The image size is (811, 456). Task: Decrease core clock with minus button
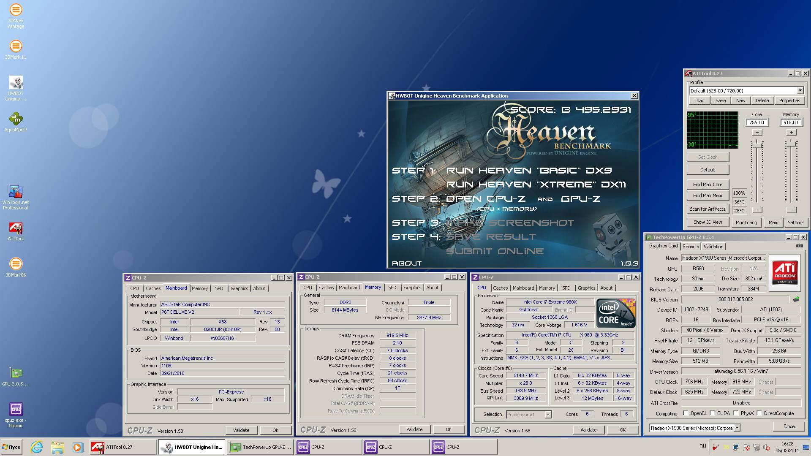pyautogui.click(x=757, y=210)
